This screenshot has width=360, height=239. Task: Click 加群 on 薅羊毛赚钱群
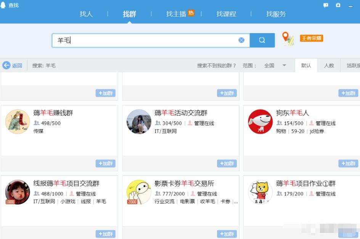[x=105, y=163]
